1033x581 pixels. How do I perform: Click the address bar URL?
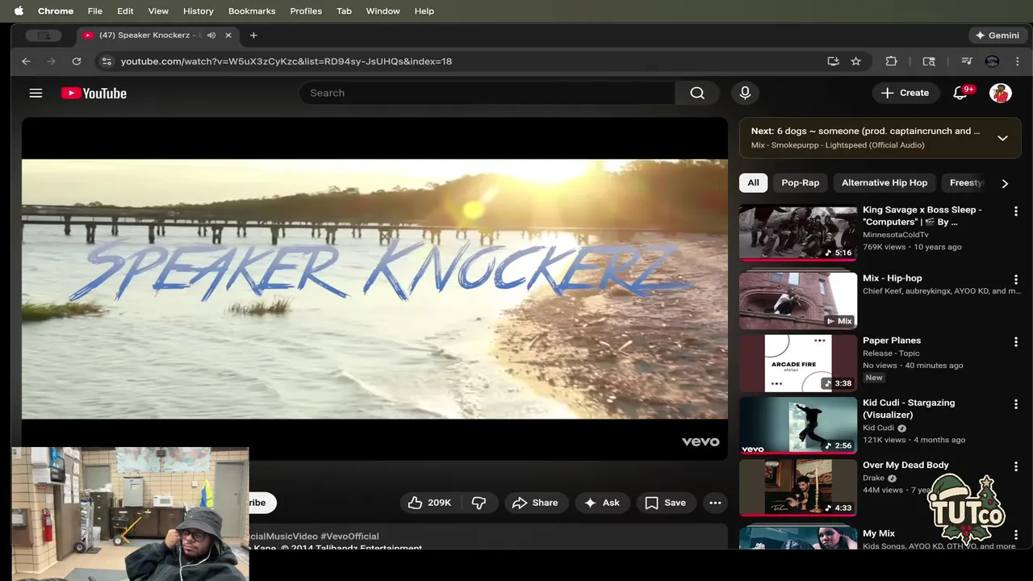(x=286, y=61)
